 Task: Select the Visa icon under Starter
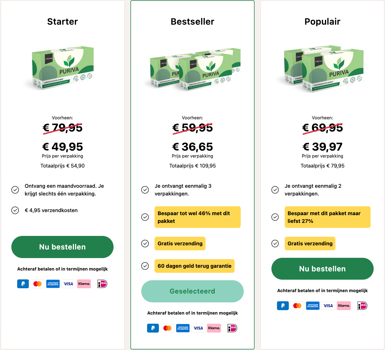pyautogui.click(x=68, y=284)
